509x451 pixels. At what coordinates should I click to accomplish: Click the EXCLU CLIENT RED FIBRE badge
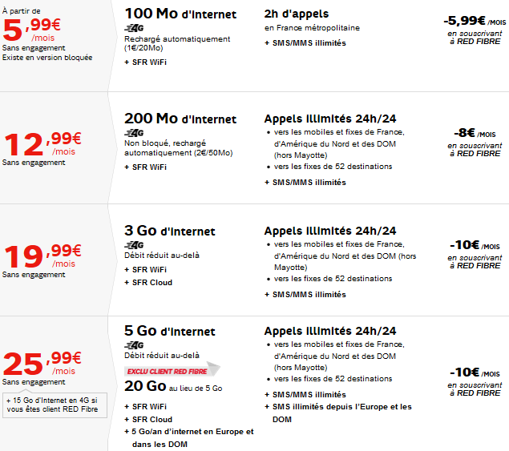[171, 369]
